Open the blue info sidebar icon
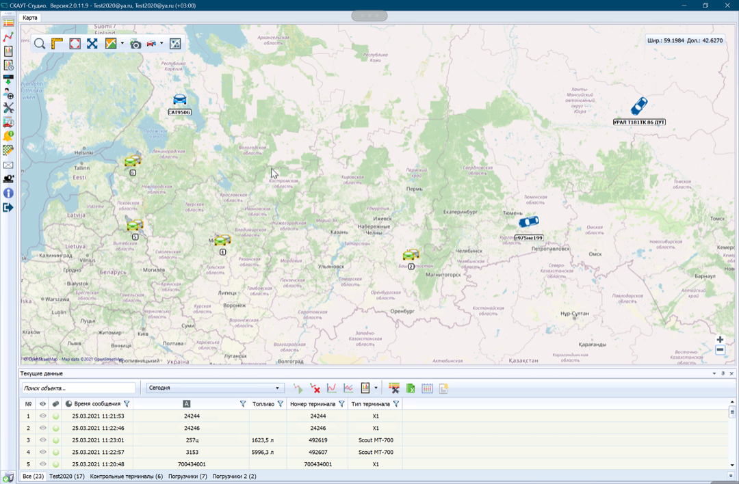 coord(8,193)
